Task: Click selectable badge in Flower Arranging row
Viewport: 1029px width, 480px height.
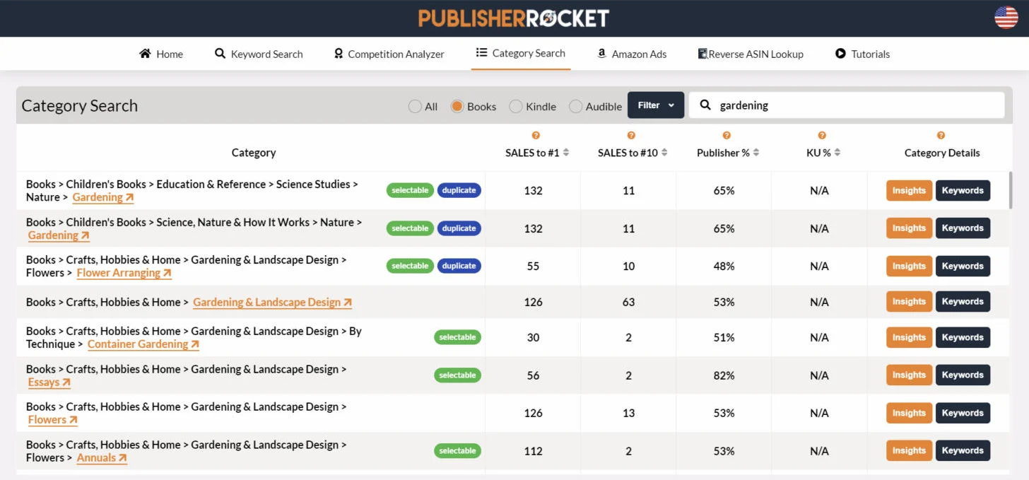Action: click(410, 266)
